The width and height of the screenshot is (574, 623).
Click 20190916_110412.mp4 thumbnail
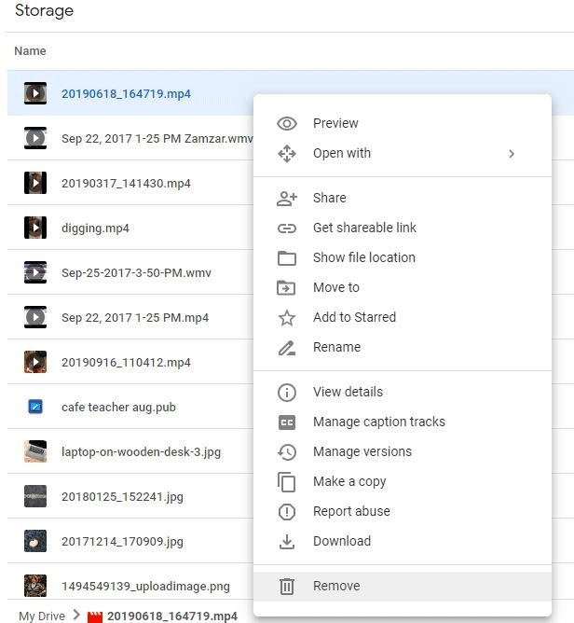tap(35, 362)
